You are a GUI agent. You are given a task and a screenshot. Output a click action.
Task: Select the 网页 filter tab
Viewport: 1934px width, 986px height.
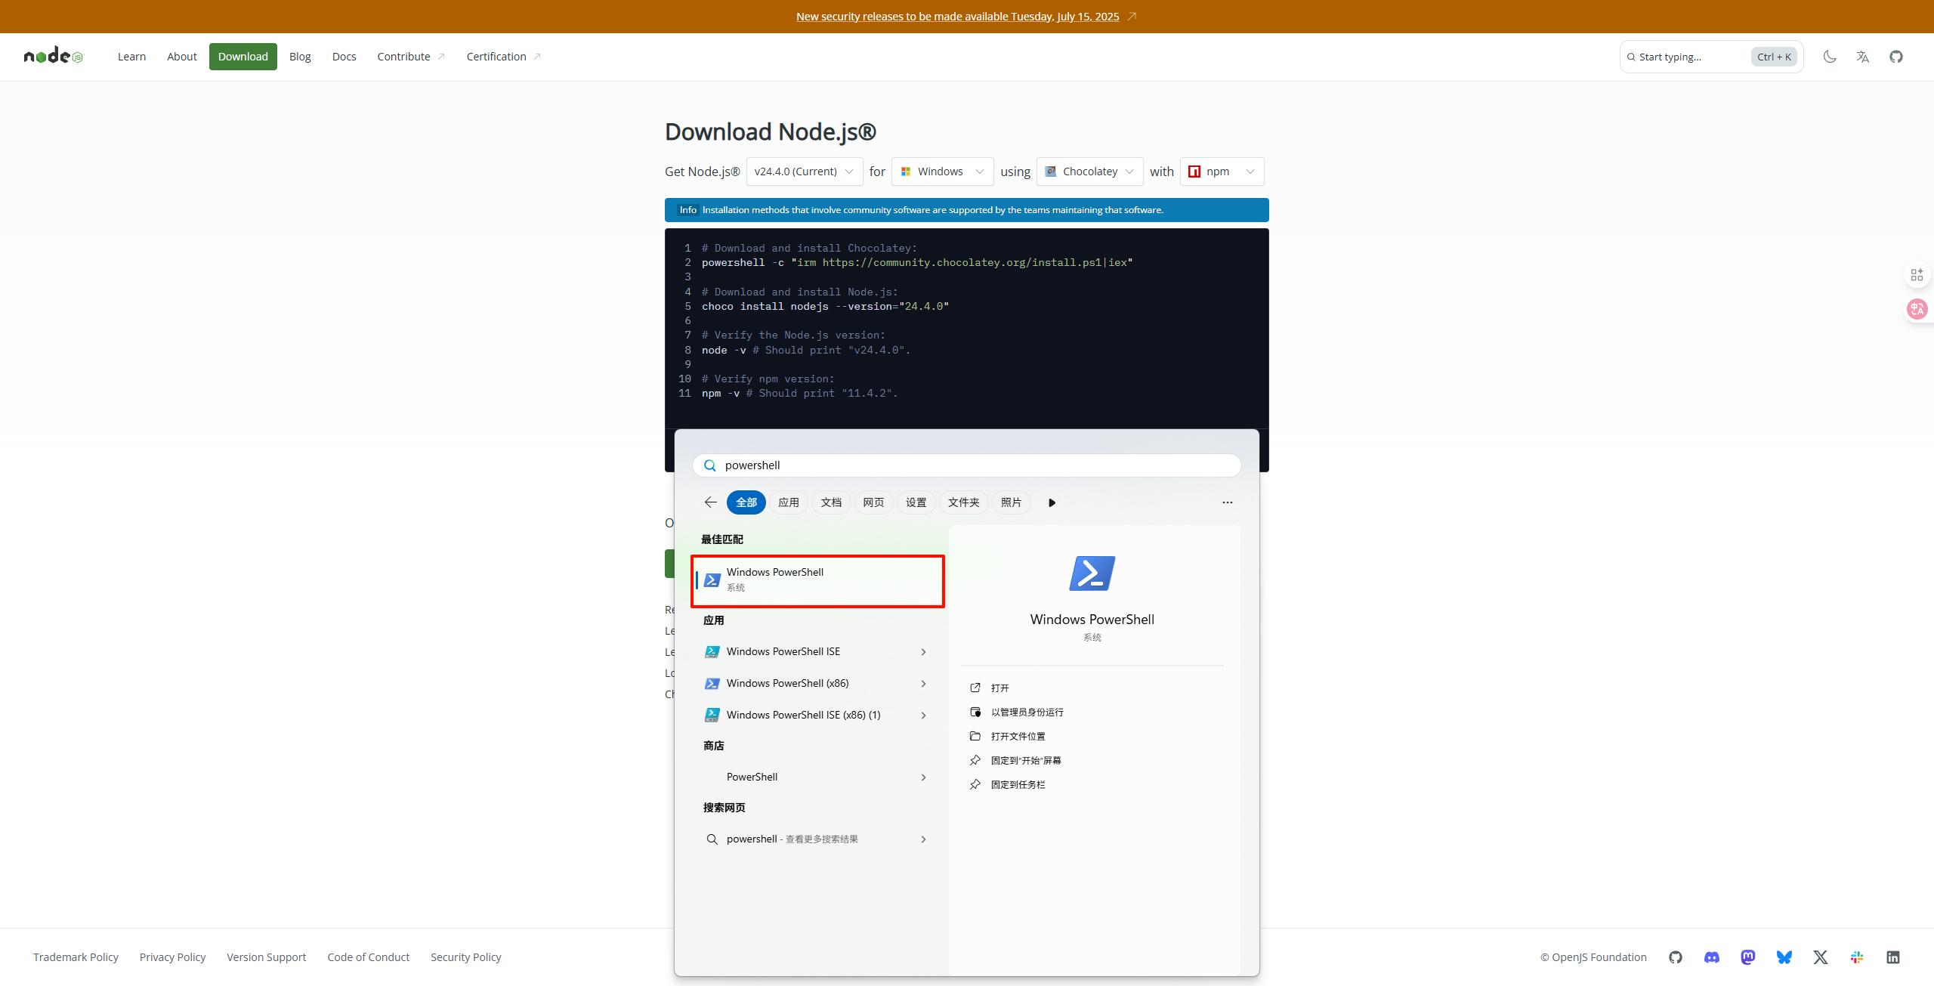pos(873,502)
